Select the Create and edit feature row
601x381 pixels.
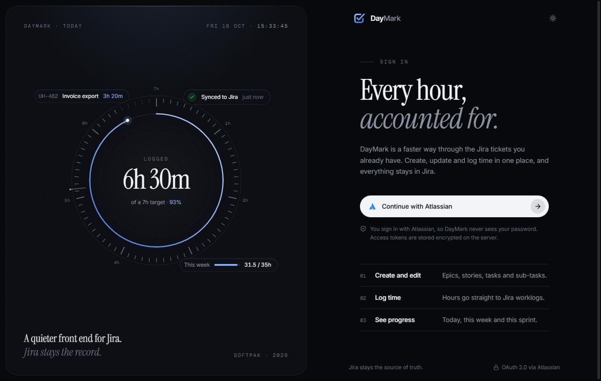tap(454, 275)
